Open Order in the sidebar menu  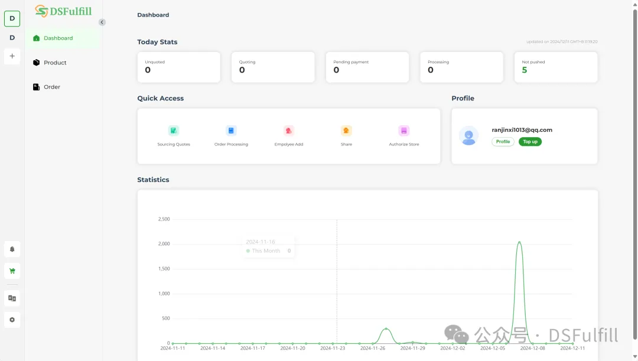[52, 87]
